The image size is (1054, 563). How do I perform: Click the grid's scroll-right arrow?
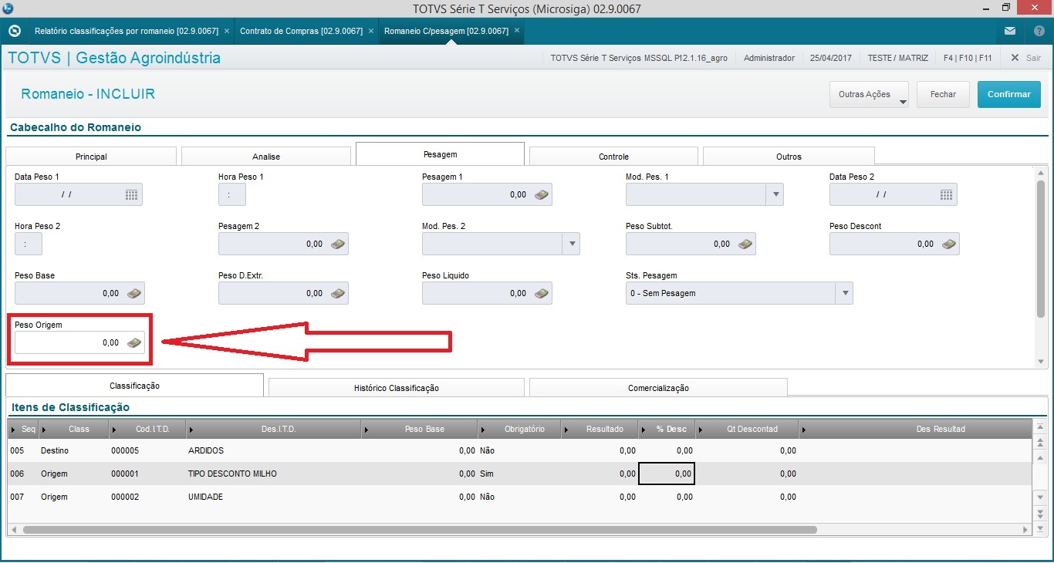[1025, 530]
